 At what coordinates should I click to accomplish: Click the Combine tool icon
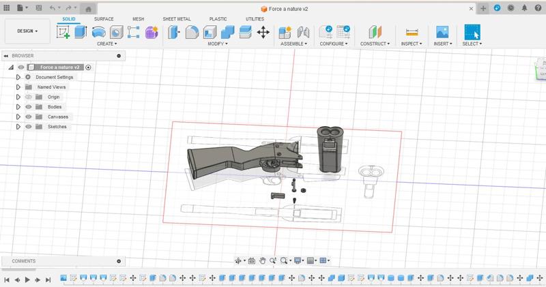point(227,32)
